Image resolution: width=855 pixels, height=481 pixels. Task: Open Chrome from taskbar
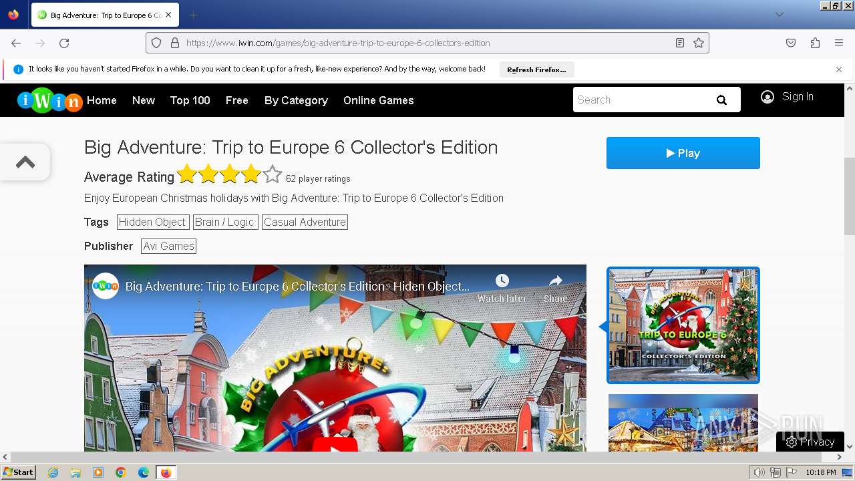coord(121,472)
